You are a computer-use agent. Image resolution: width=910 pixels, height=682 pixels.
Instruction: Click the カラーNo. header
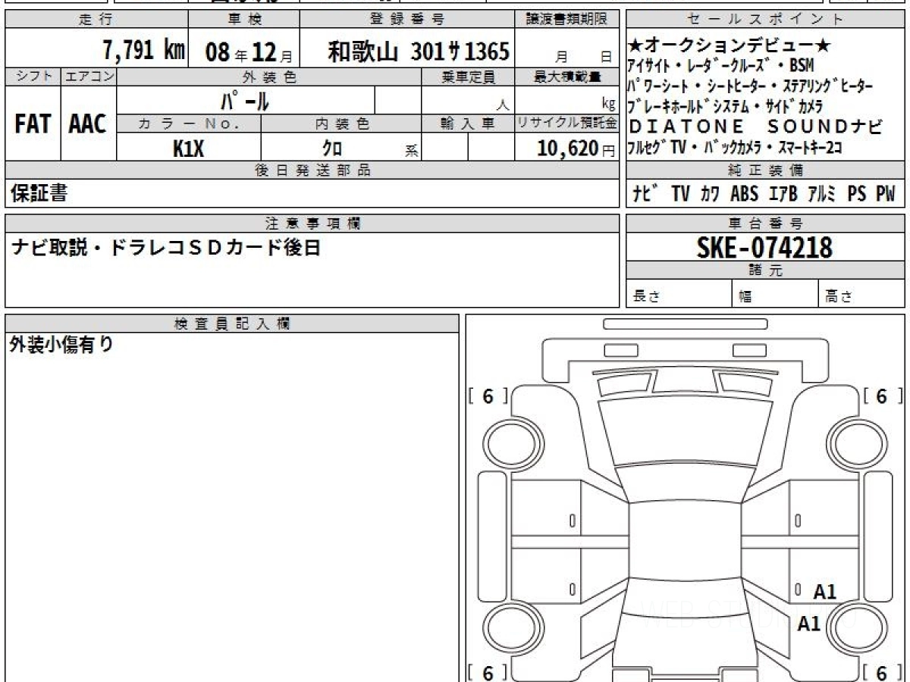[189, 124]
